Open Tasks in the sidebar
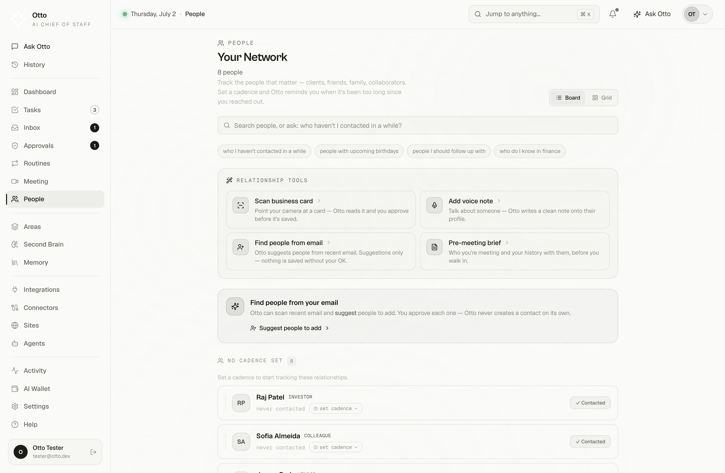The image size is (725, 473). click(55, 110)
